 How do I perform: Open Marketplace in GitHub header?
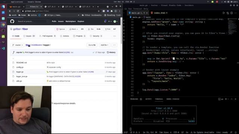coord(71,22)
